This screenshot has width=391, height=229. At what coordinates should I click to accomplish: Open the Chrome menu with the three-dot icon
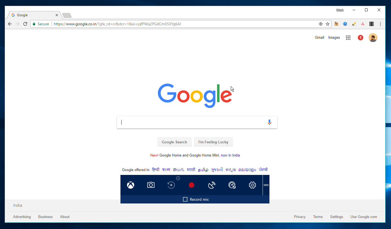click(x=381, y=24)
